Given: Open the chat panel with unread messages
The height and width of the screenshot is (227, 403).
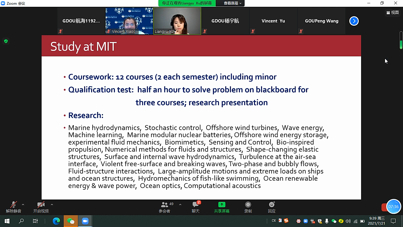Looking at the screenshot, I should click(x=196, y=205).
